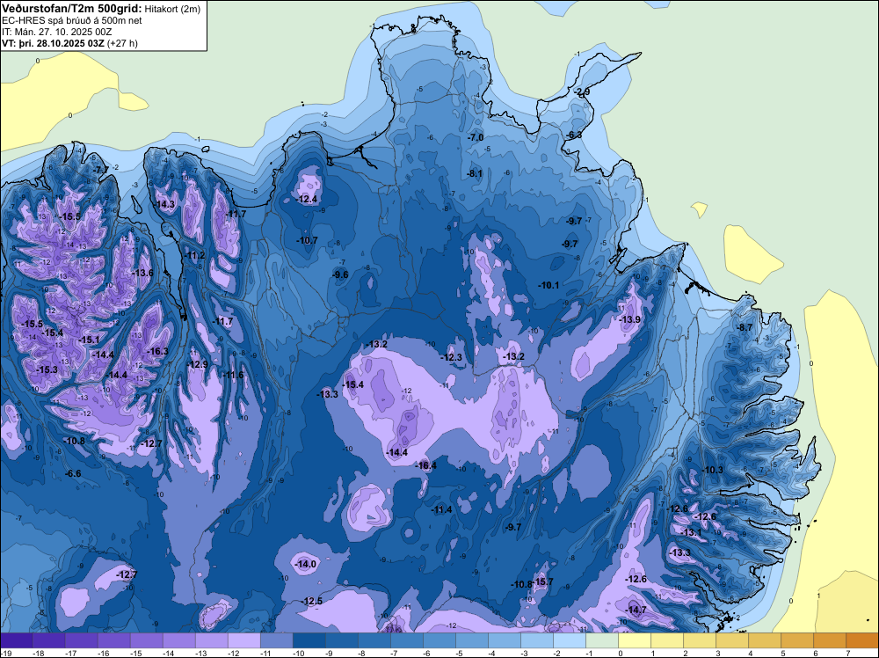Click the -14.0 temperature label
Viewport: 879px width, 658px height.
(x=306, y=564)
